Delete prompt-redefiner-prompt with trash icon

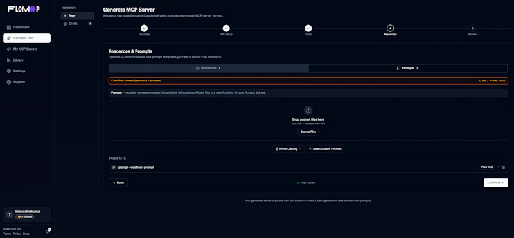504,167
